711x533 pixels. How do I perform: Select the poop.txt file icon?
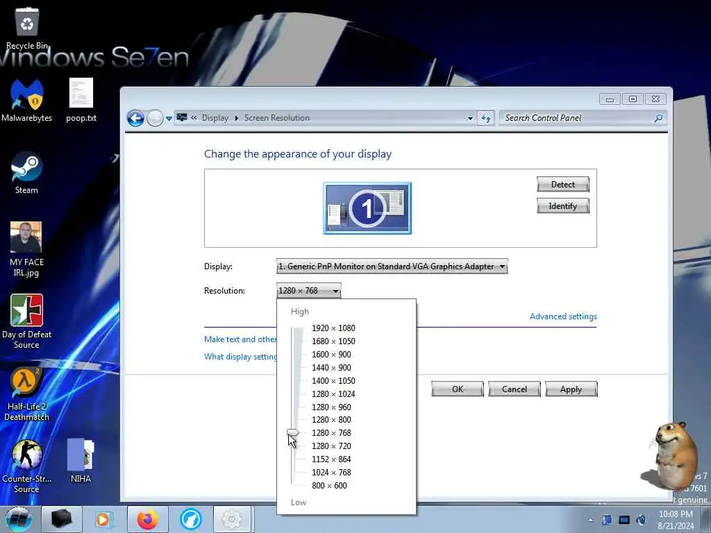(x=81, y=101)
